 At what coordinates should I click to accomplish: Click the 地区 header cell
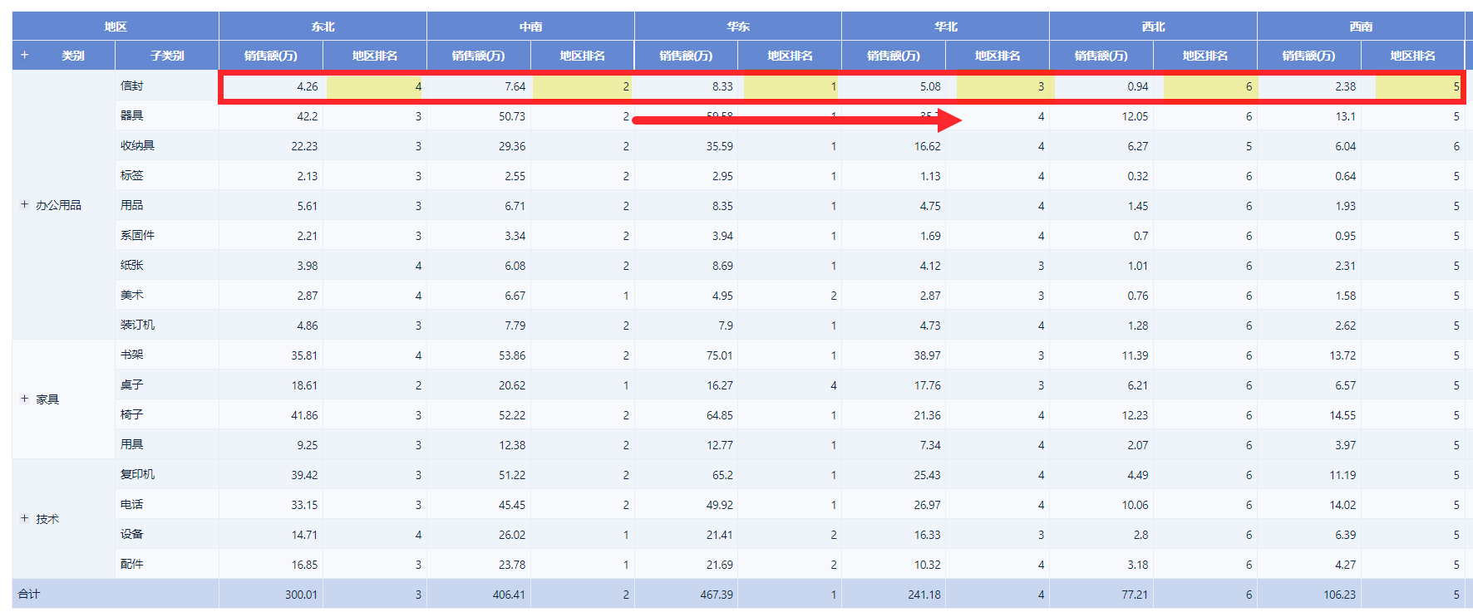tap(116, 27)
